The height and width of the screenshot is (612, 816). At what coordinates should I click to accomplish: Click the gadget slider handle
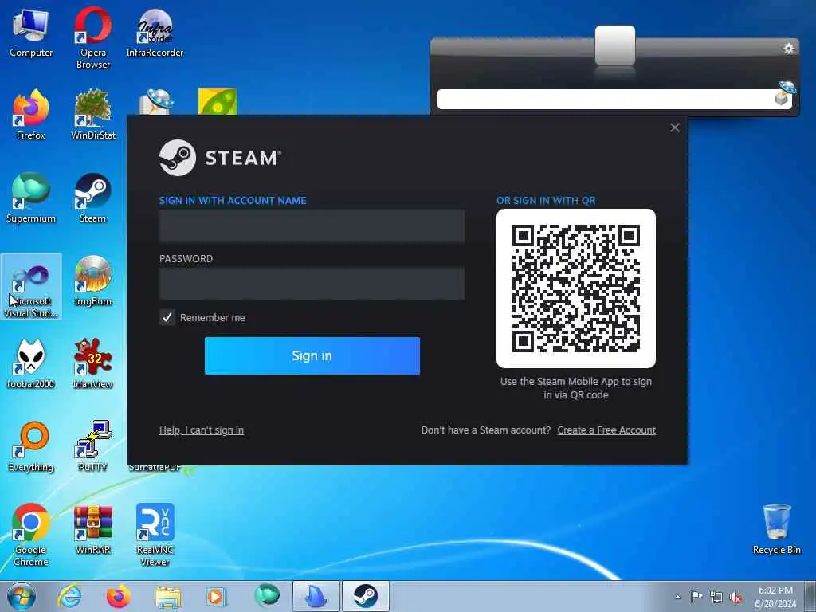(x=615, y=45)
